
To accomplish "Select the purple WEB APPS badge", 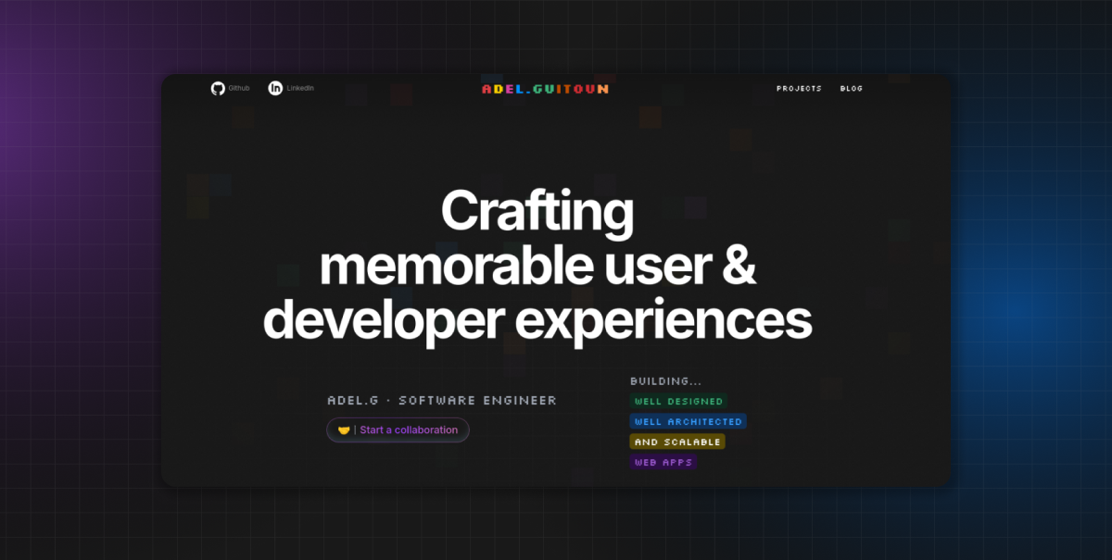I will 663,462.
